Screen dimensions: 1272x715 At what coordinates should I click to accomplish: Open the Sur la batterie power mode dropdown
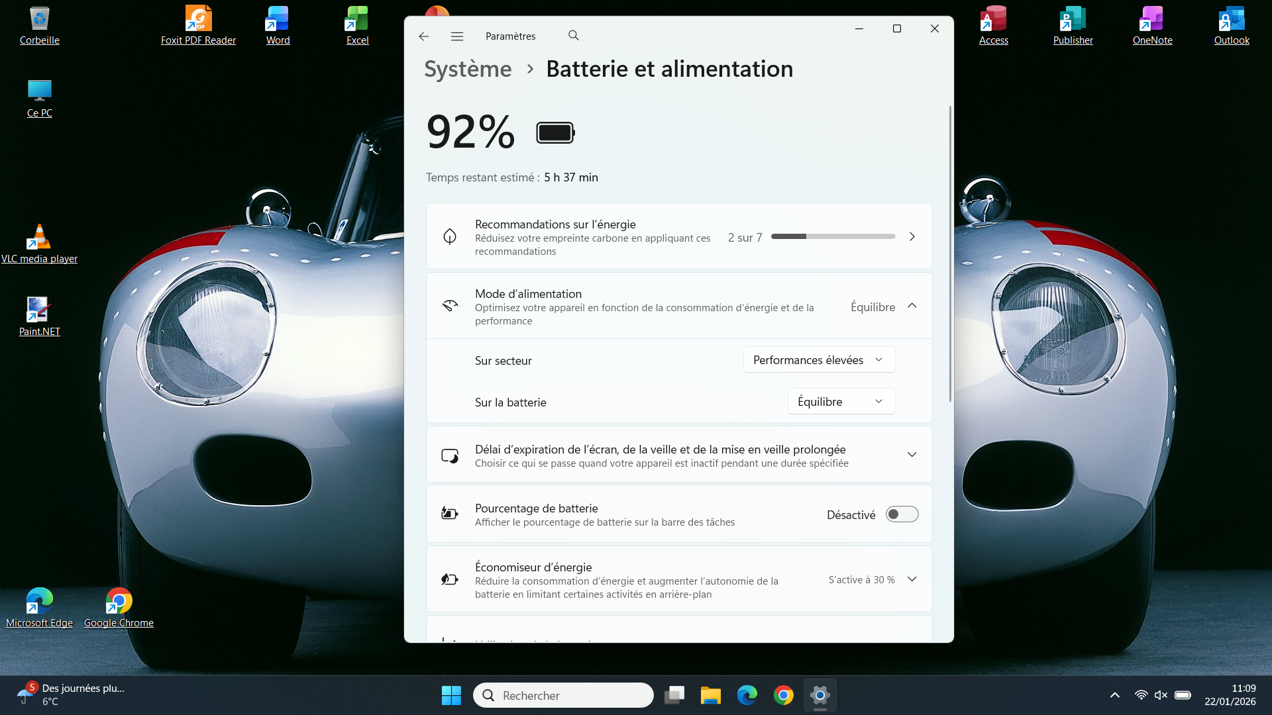pyautogui.click(x=841, y=402)
